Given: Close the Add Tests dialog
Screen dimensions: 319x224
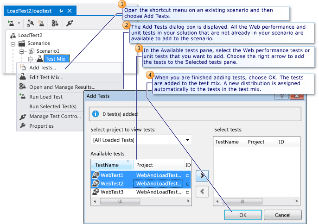Looking at the screenshot, I should (297, 96).
